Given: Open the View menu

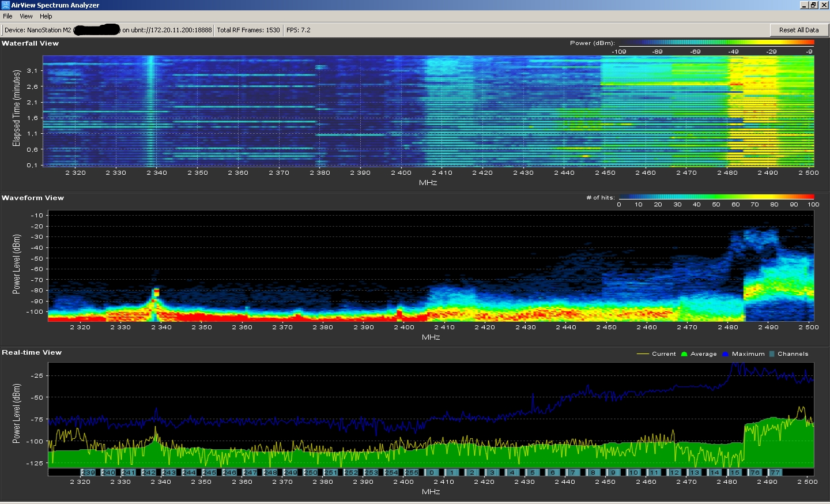Looking at the screenshot, I should [x=26, y=16].
